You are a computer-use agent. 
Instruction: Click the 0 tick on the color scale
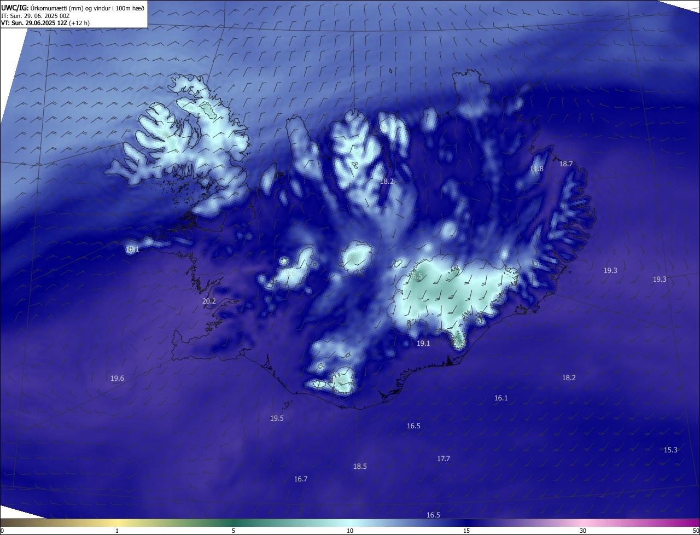click(x=2, y=531)
